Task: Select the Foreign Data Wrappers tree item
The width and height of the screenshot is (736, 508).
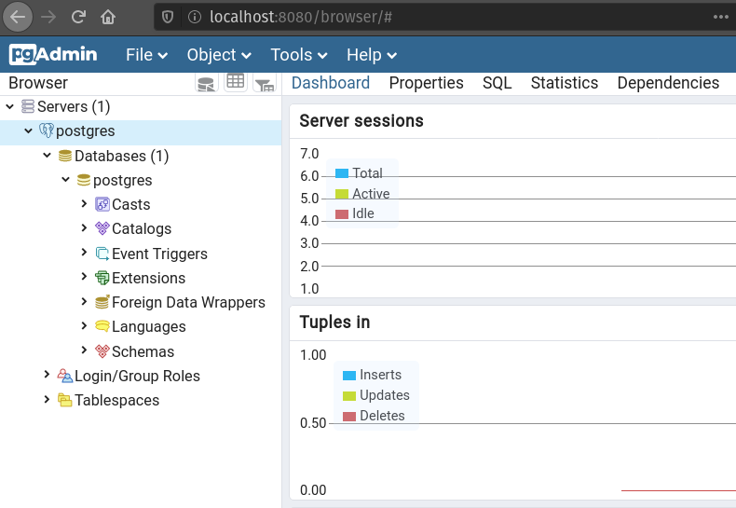Action: (188, 302)
